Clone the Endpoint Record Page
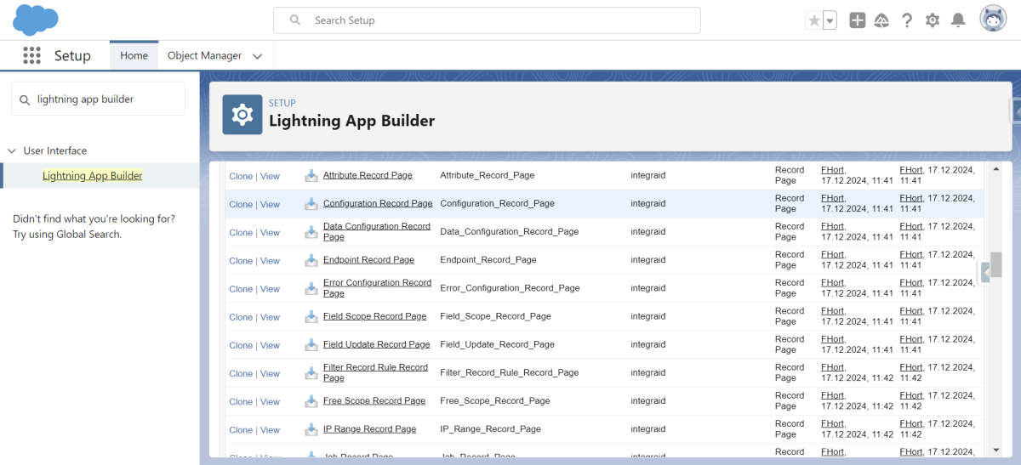The height and width of the screenshot is (465, 1021). (x=241, y=260)
